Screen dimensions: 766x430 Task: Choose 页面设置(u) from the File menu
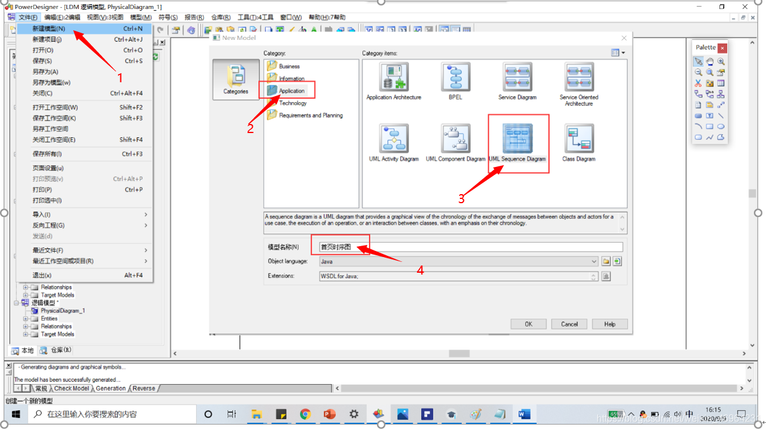click(x=85, y=168)
